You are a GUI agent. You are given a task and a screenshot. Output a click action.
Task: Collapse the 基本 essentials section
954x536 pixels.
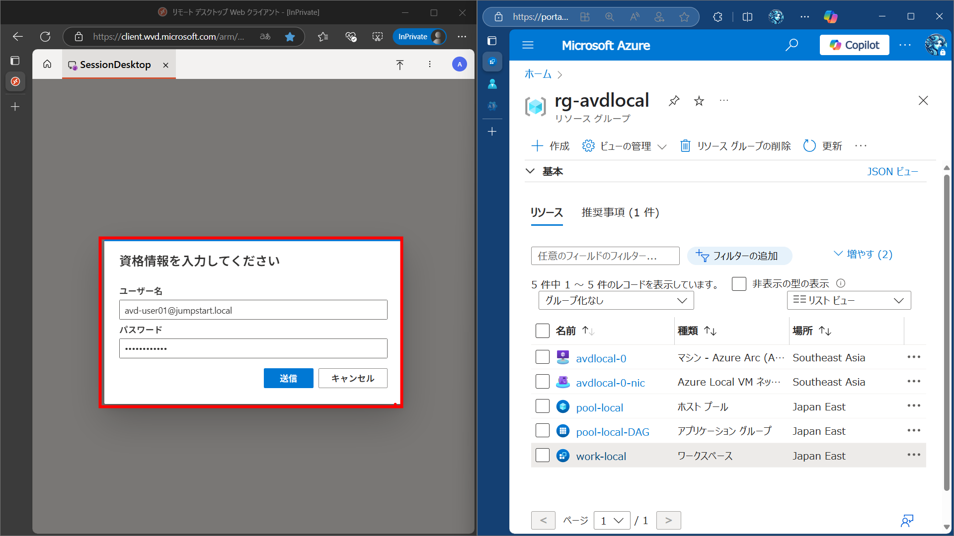click(530, 171)
